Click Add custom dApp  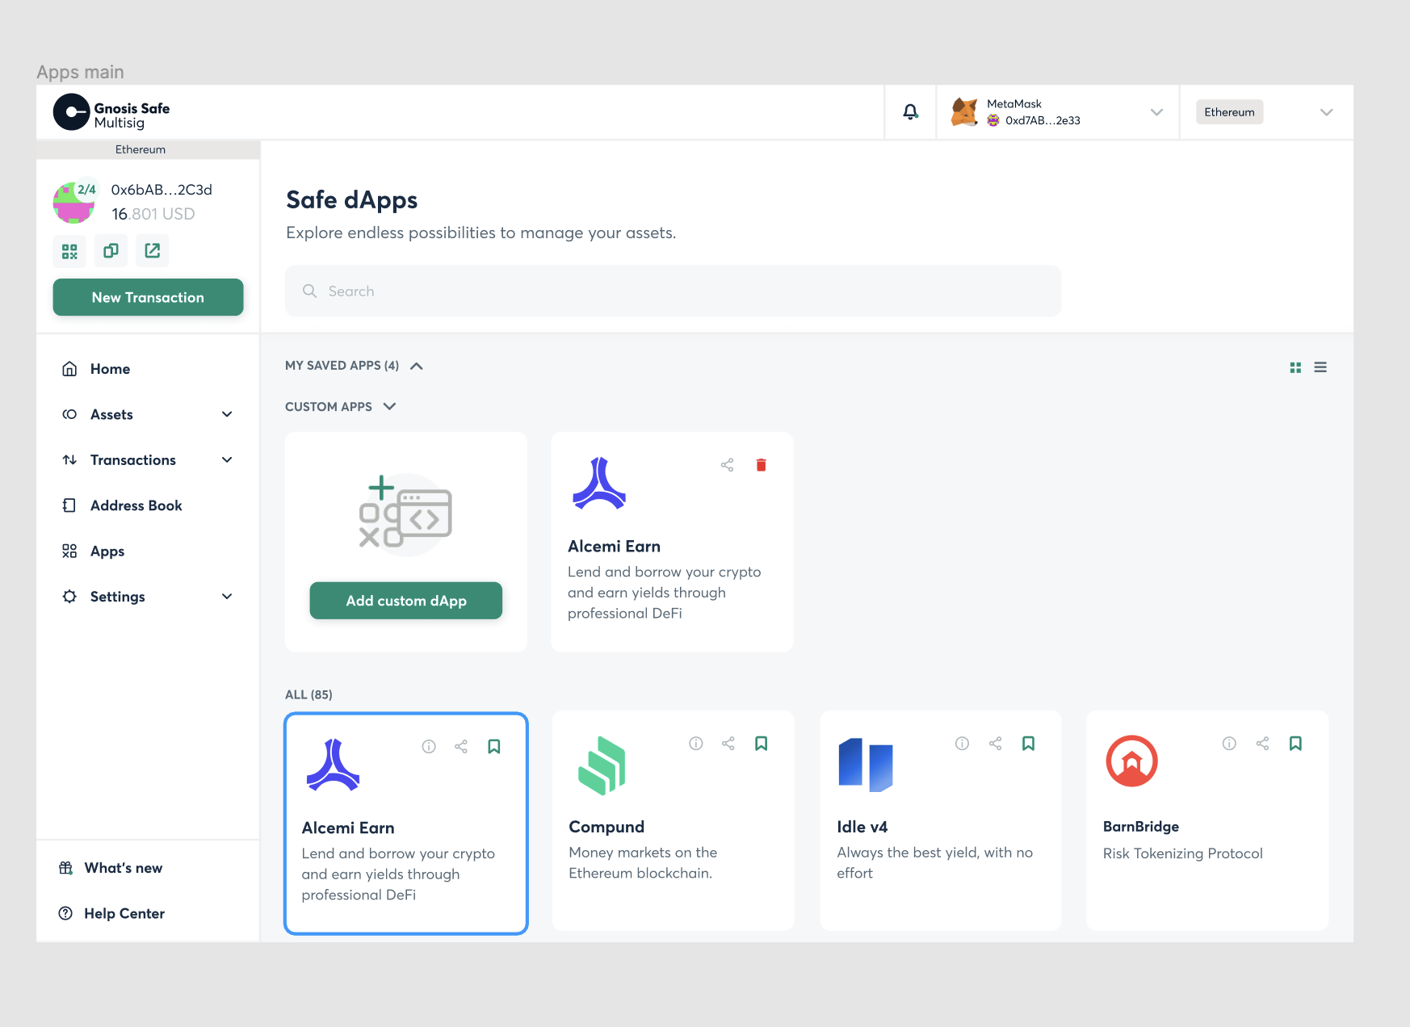[x=405, y=601]
